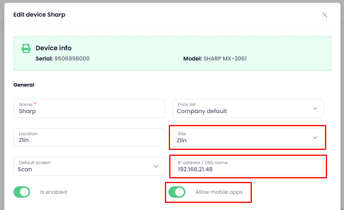Click the Device info heading

[53, 48]
